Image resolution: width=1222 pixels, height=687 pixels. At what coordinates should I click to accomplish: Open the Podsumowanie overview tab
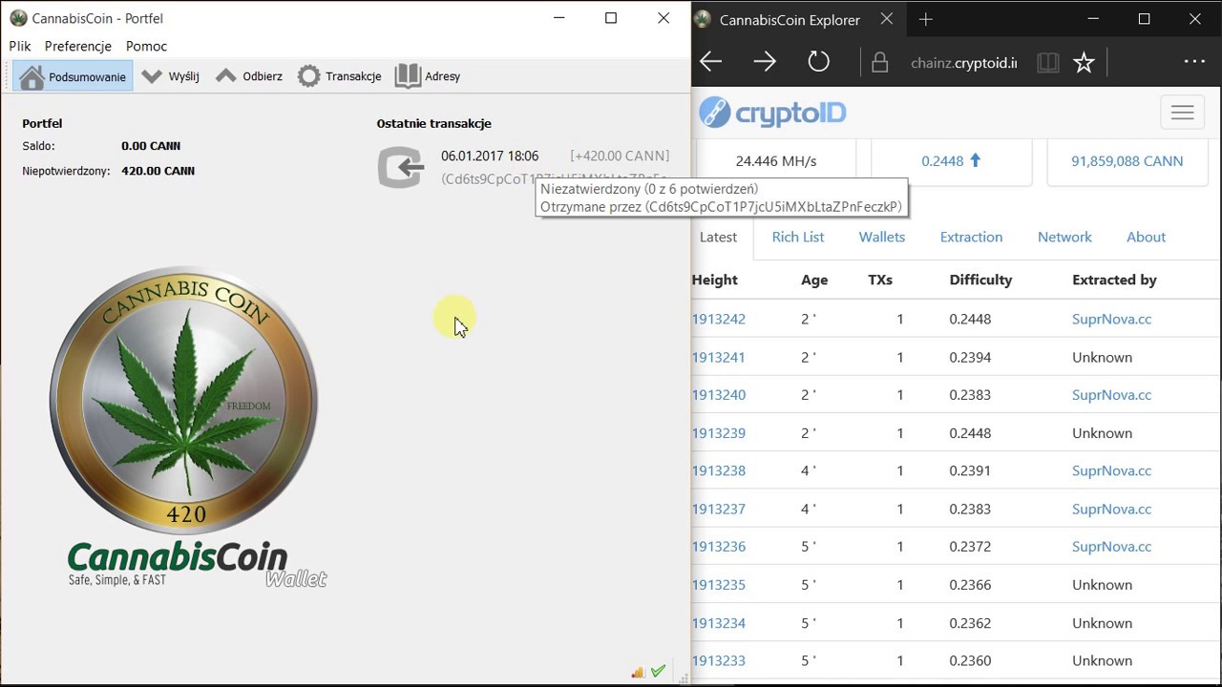(x=73, y=76)
